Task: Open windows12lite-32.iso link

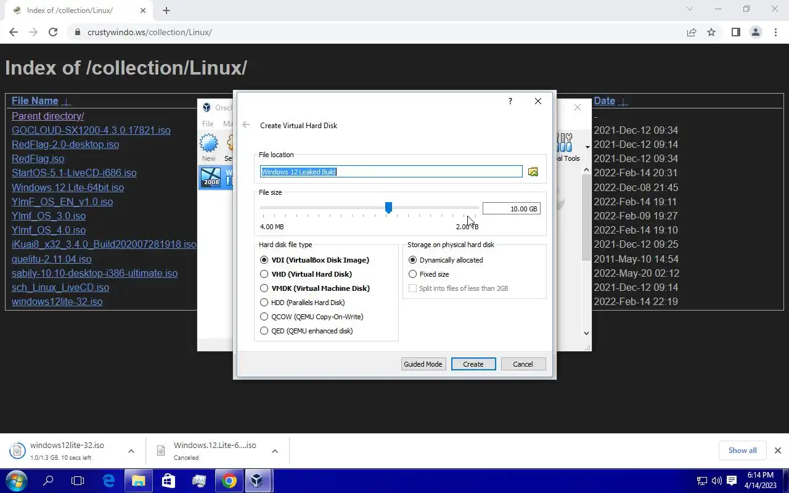Action: click(x=57, y=301)
